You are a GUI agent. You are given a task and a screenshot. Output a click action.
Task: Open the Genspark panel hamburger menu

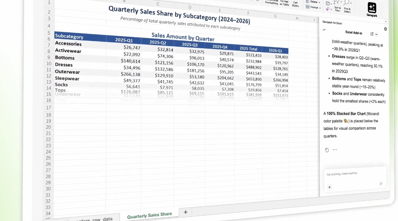click(324, 30)
